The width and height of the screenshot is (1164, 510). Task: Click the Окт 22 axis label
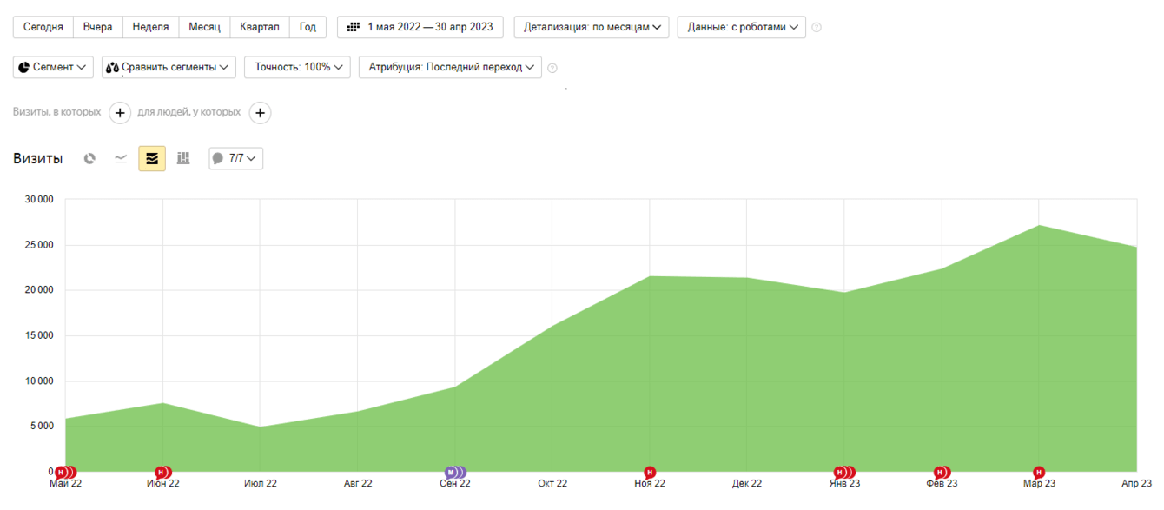pos(552,483)
